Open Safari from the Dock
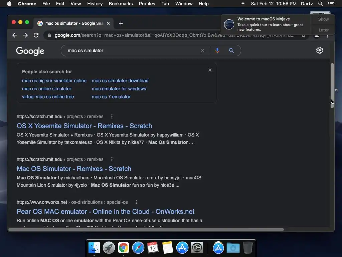 138,248
